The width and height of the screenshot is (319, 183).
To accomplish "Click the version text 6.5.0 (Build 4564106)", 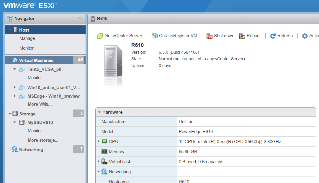I will tap(179, 52).
